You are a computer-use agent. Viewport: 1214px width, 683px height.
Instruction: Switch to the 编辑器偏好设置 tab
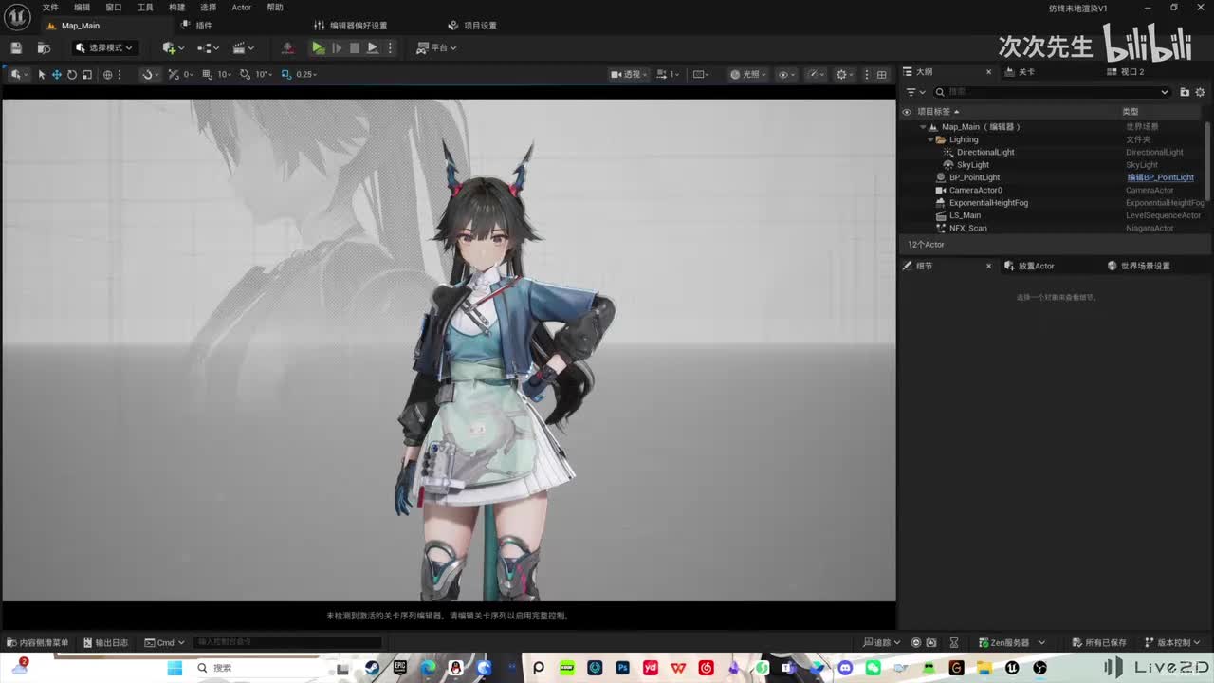[x=351, y=26]
